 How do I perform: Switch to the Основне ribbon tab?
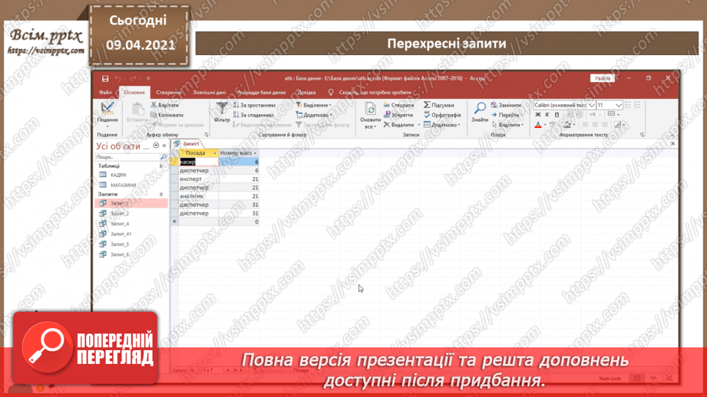click(134, 92)
